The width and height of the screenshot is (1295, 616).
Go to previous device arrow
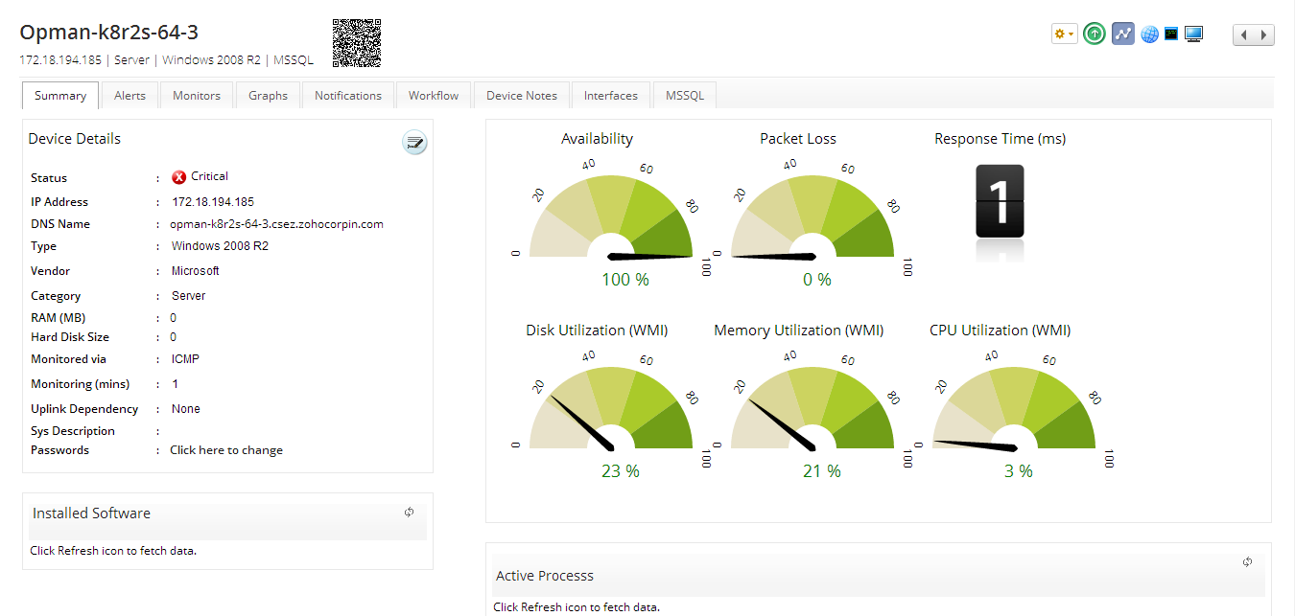[1243, 34]
